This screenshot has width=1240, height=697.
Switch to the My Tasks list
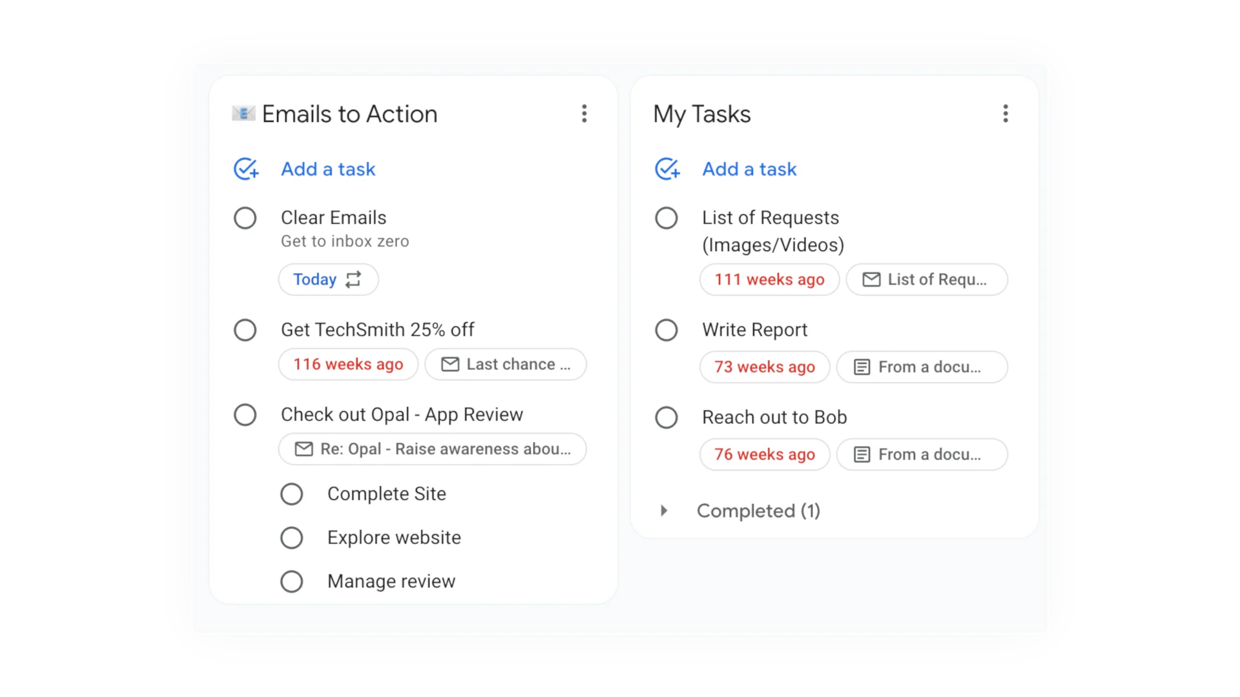[x=701, y=114]
